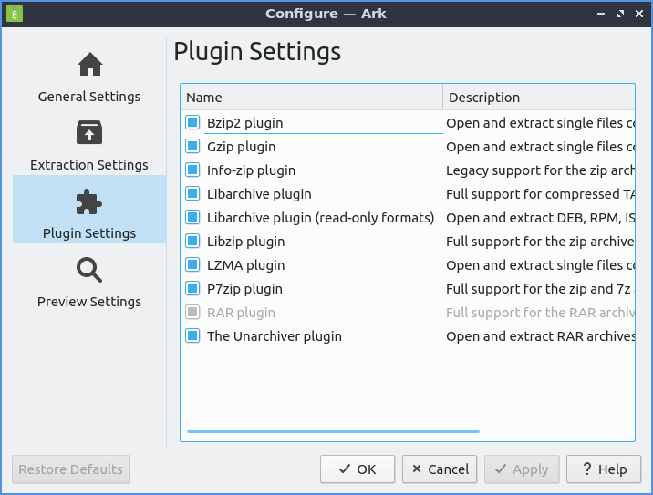Viewport: 653px width, 495px height.
Task: Uncheck the Info-zip plugin checkbox
Action: tap(192, 170)
